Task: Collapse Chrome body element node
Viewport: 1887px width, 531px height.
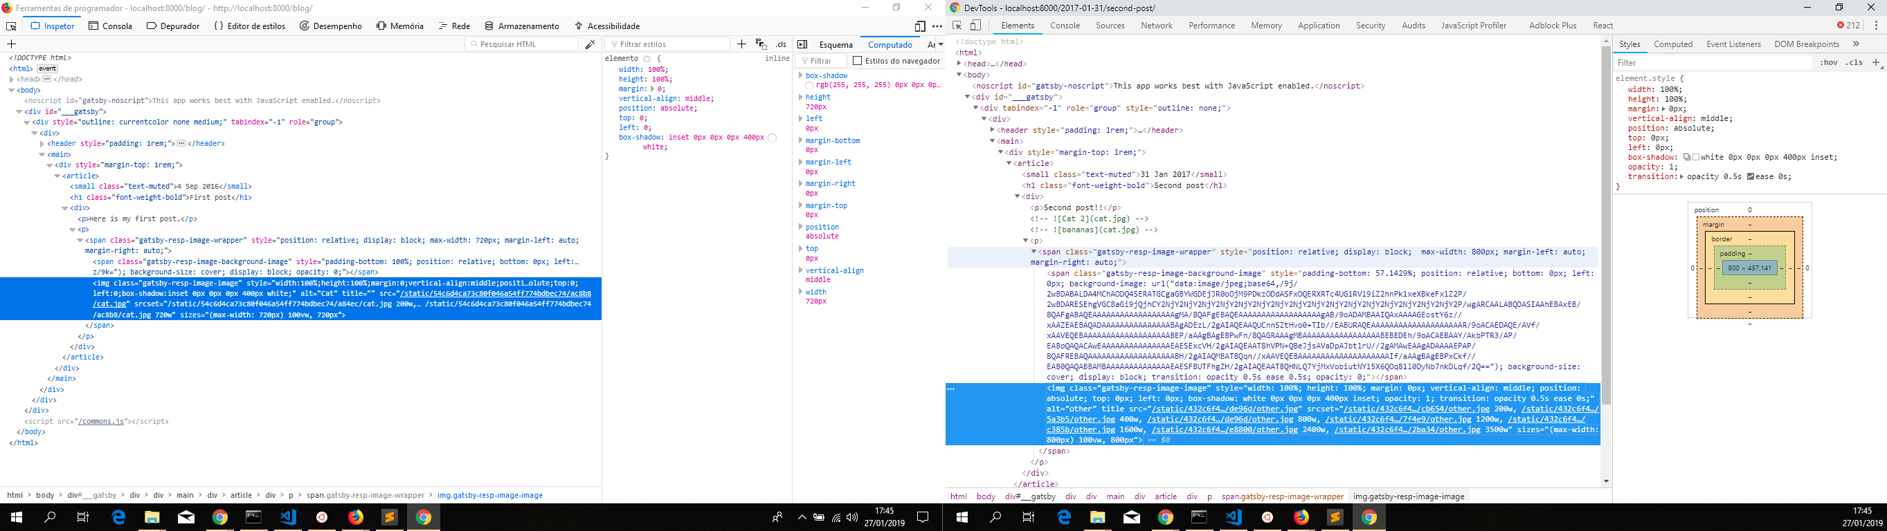Action: (x=959, y=75)
